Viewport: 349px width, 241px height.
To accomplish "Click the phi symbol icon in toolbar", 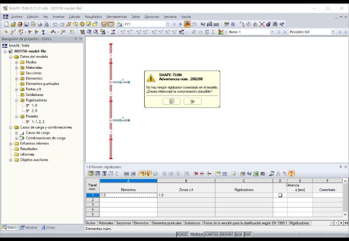I will (248, 24).
